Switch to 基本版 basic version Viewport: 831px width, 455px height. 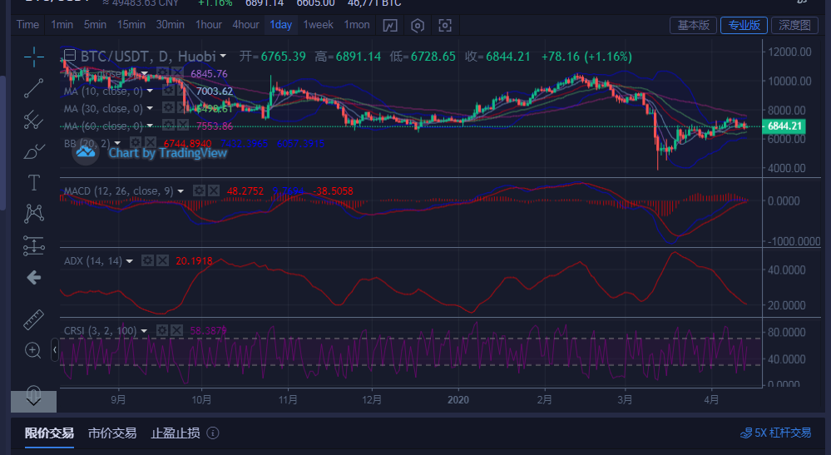(x=693, y=25)
